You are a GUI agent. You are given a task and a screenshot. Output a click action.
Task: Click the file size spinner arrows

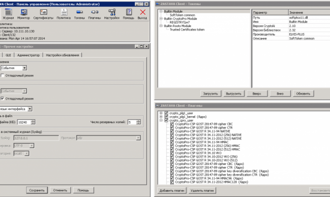(33, 122)
